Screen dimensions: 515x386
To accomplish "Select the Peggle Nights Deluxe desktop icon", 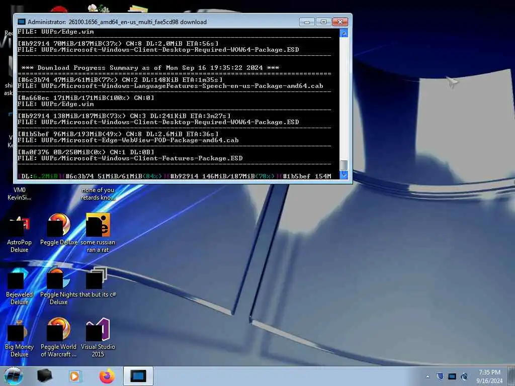I will pos(59,285).
